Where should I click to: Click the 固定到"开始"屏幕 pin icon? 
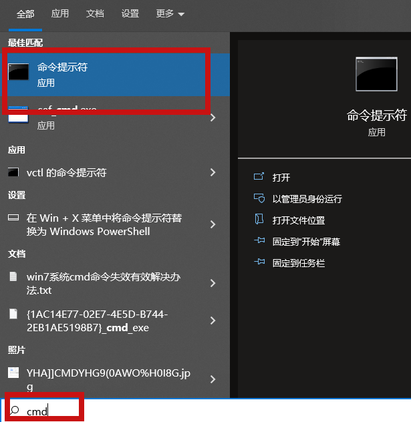coord(259,242)
